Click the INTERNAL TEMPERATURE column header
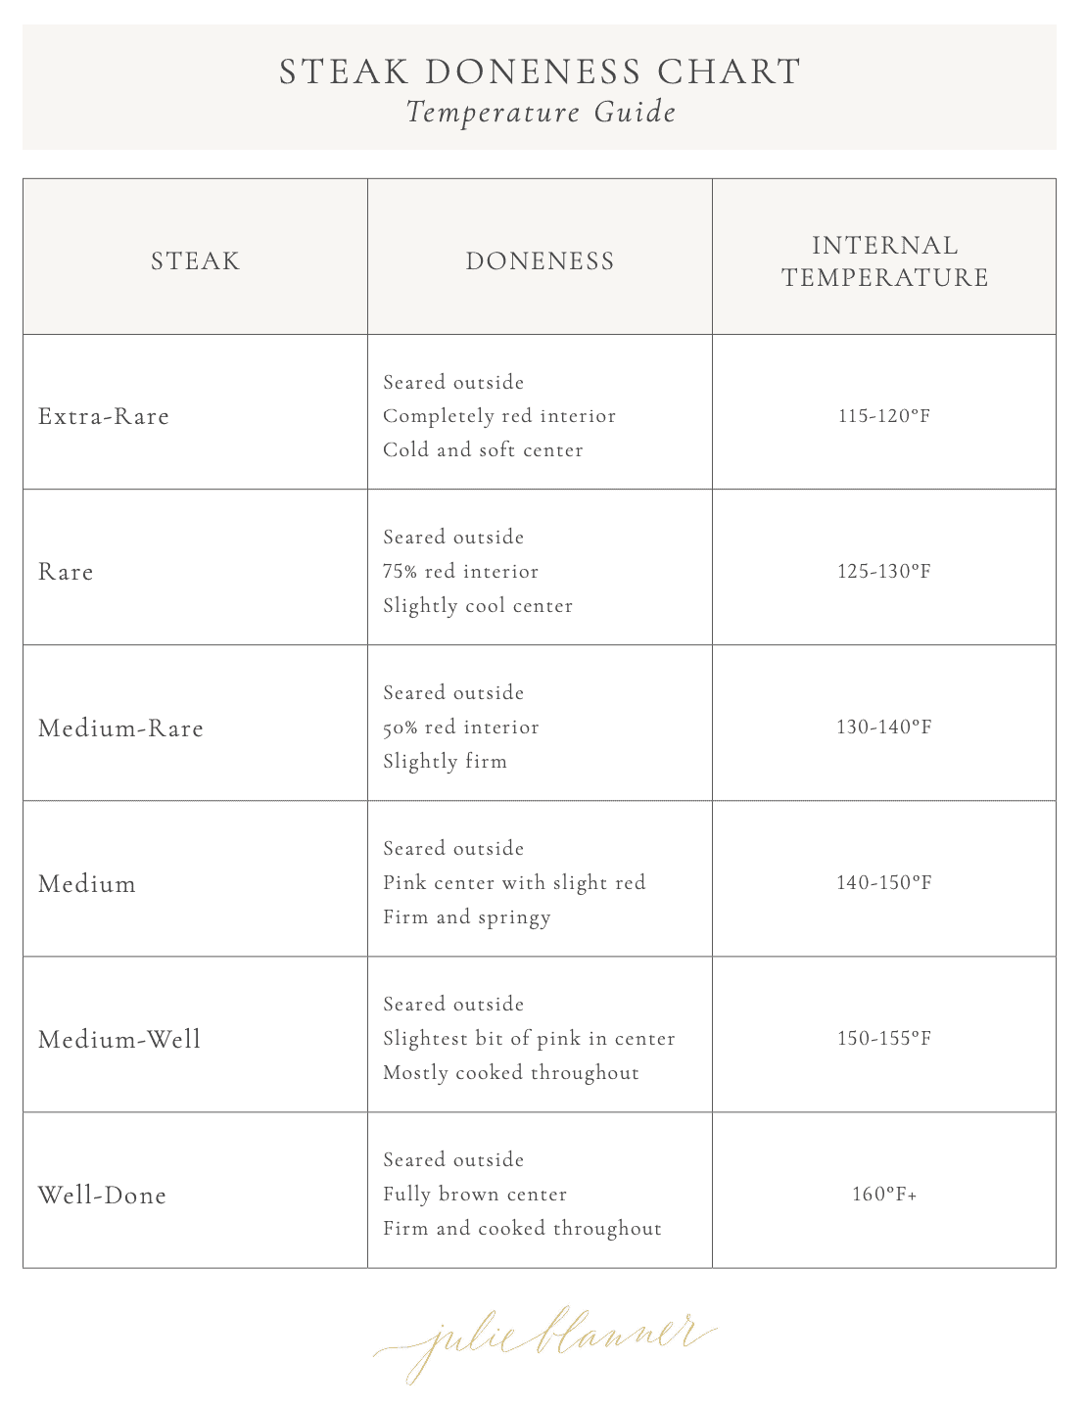Screen dimensions: 1086x1408 coord(884,260)
